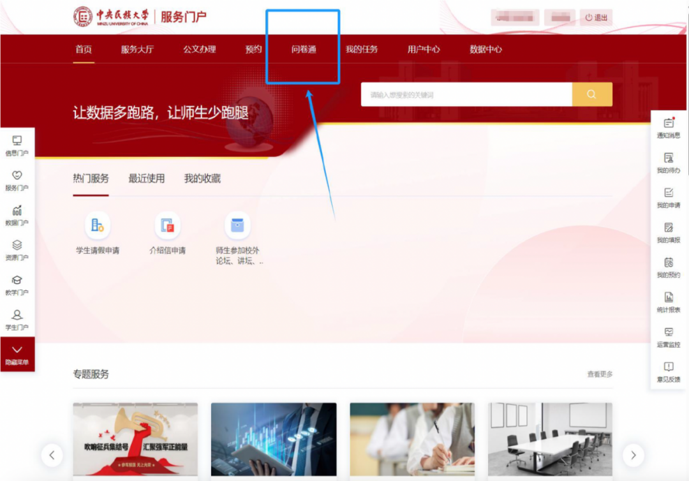
Task: Collapse sidebar with 隐藏菜单 chevron
Action: coord(17,354)
